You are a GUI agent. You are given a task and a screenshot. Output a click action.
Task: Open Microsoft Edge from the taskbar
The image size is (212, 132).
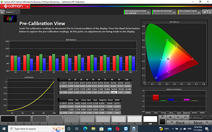(85, 129)
